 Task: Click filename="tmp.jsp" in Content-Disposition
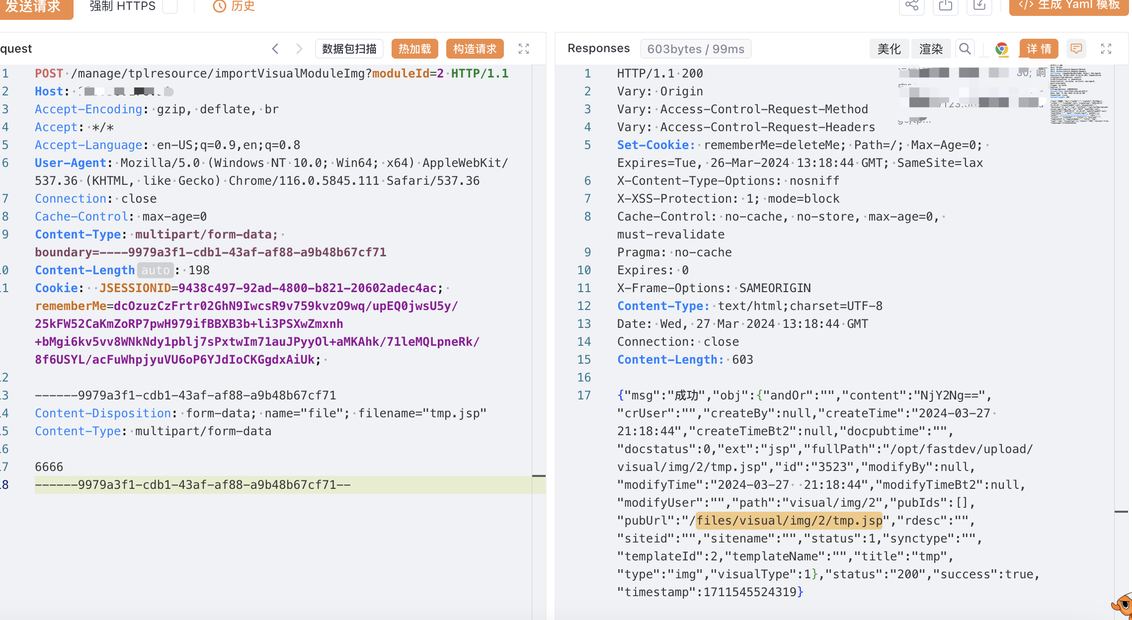[x=422, y=413]
